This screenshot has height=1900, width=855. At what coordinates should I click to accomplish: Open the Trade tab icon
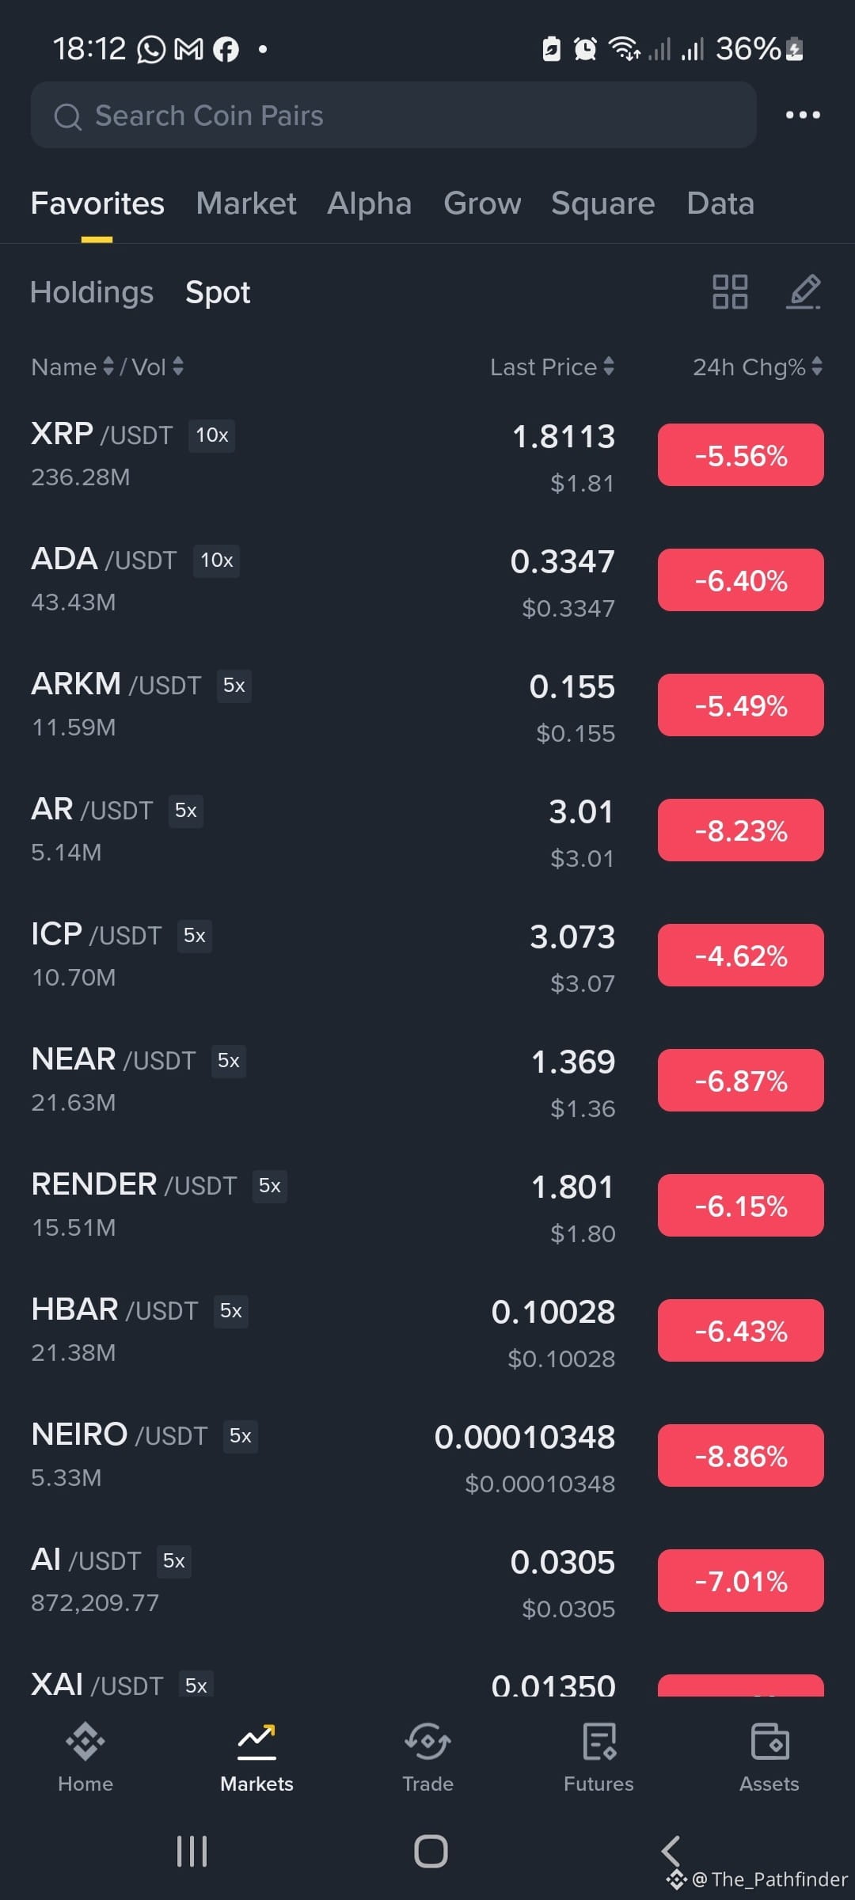tap(427, 1741)
